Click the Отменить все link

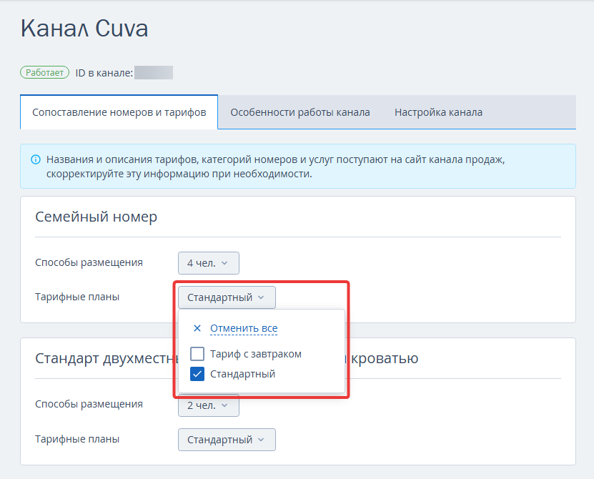pos(244,328)
